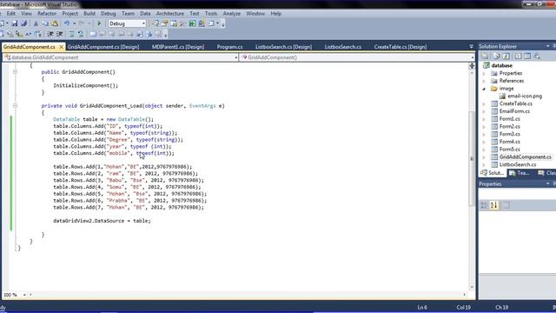The height and width of the screenshot is (313, 556).
Task: Click the Ln 6 status bar indicator
Action: pos(422,307)
